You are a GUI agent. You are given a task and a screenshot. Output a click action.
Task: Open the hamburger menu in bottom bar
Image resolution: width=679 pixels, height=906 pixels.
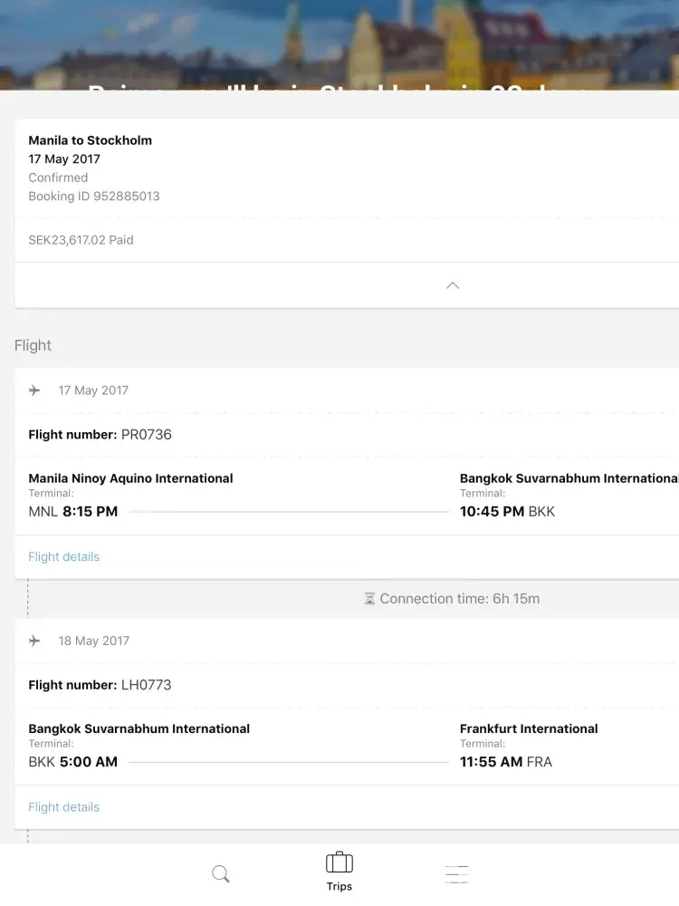coord(457,874)
